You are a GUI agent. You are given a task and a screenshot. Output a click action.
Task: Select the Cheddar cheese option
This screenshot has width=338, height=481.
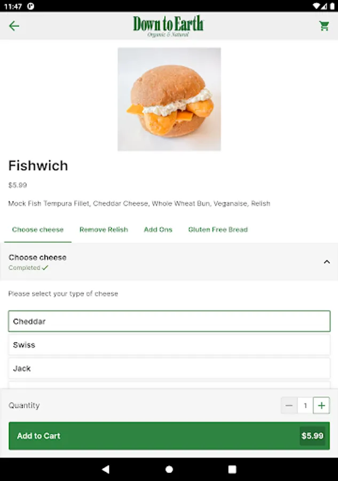tap(169, 321)
